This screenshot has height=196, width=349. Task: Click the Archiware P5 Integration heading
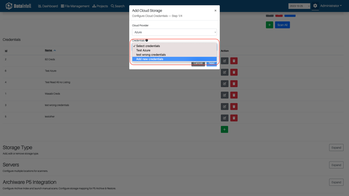[29, 182]
